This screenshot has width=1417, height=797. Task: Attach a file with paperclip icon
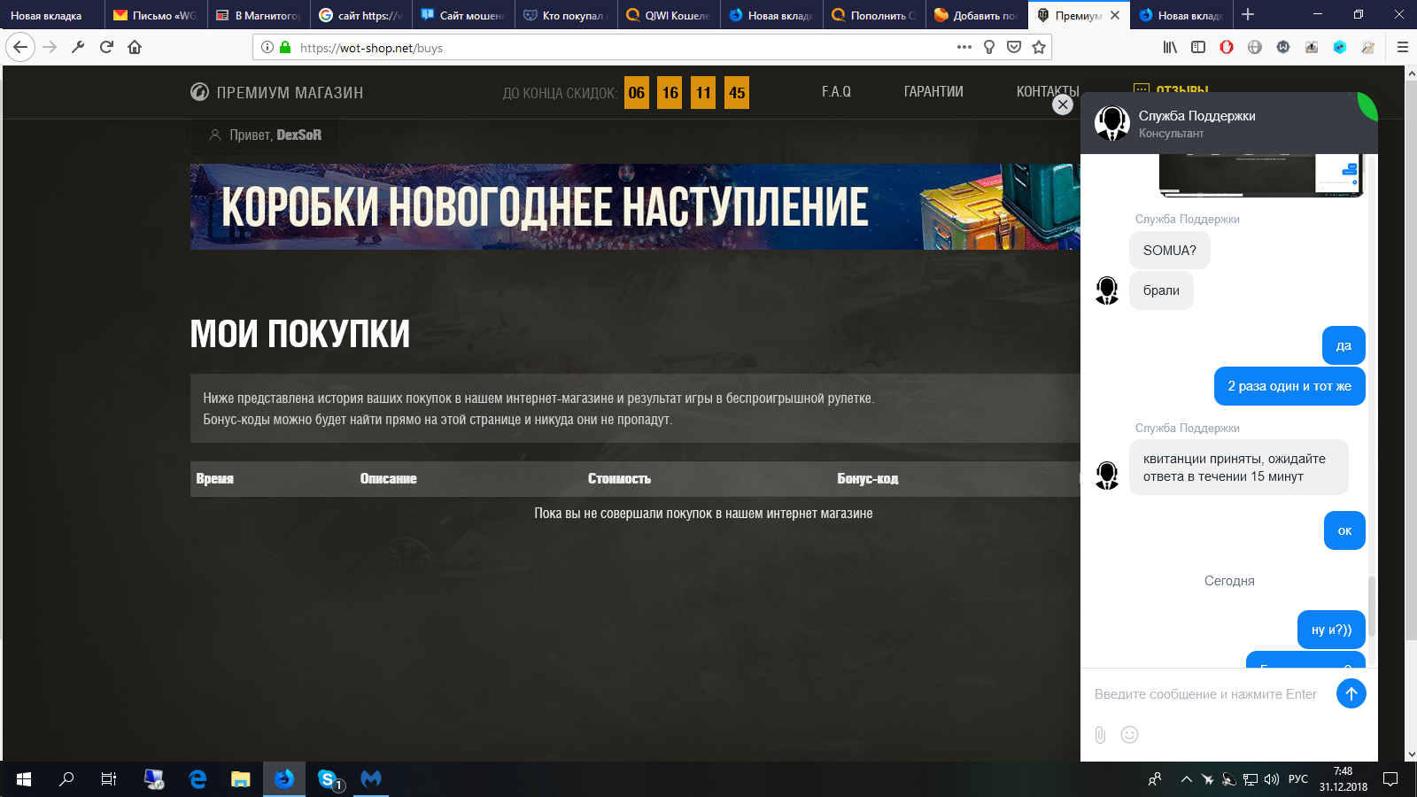[x=1100, y=735]
